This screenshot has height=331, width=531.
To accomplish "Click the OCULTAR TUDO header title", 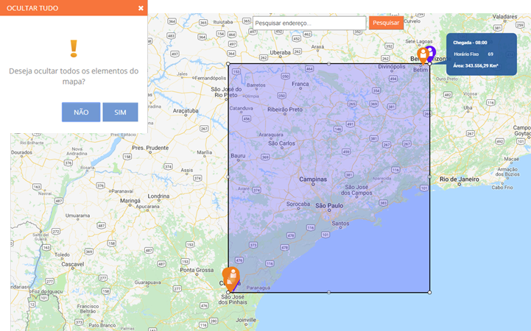I will (32, 8).
